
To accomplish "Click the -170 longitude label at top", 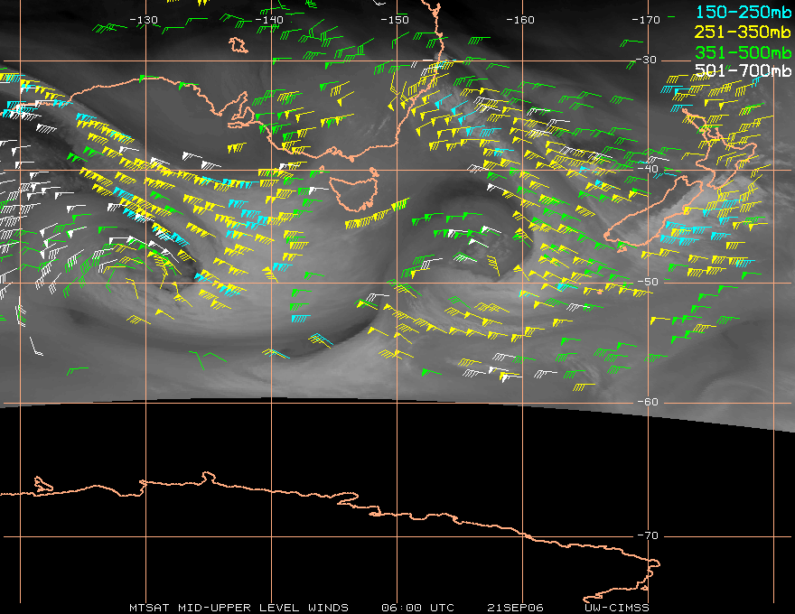I will tap(647, 20).
